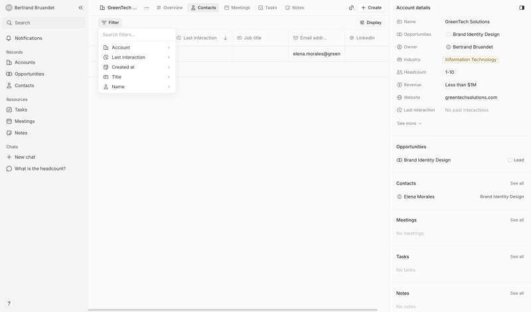Click the plus icon beside New chat
This screenshot has height=312, width=531.
pos(9,157)
